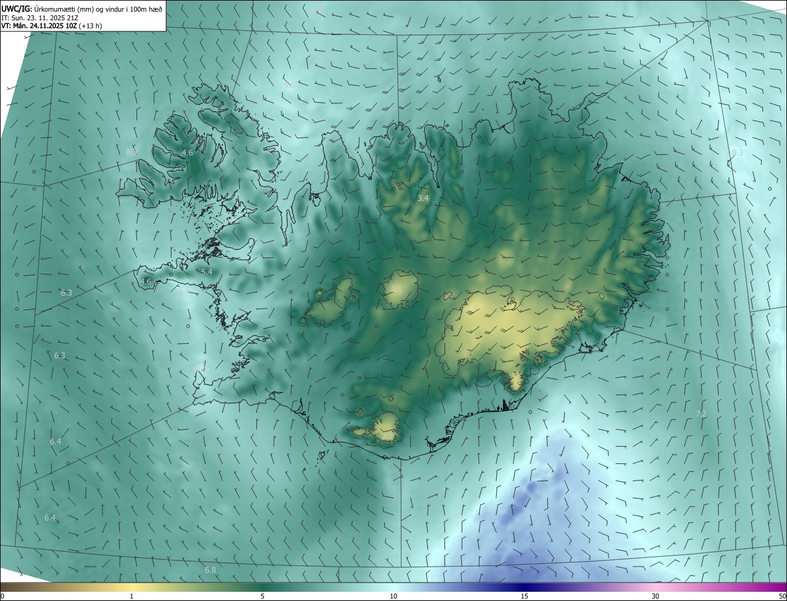The height and width of the screenshot is (601, 787).
Task: Click the colorbar at the 10 tick label
Action: pos(393,596)
